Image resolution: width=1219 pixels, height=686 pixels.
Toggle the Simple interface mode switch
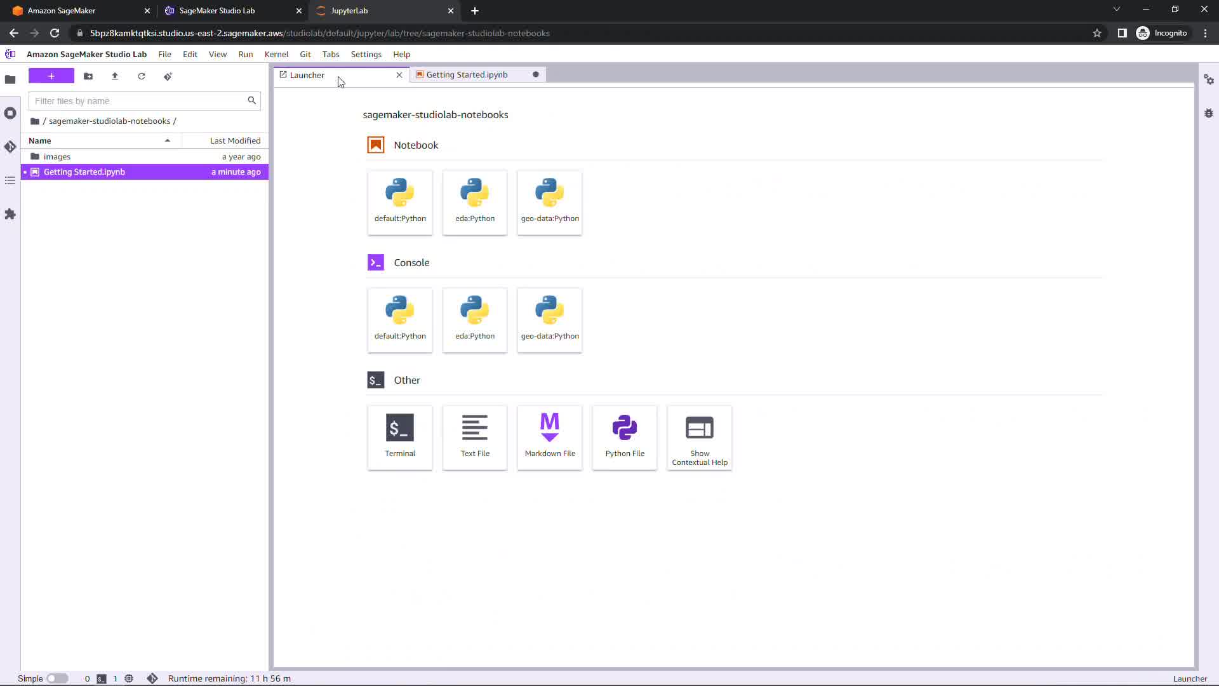pos(57,678)
